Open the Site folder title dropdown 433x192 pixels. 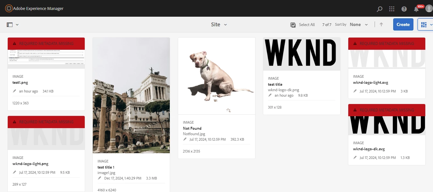pyautogui.click(x=219, y=24)
